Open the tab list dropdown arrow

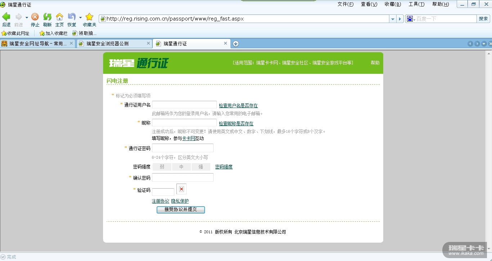tap(484, 44)
